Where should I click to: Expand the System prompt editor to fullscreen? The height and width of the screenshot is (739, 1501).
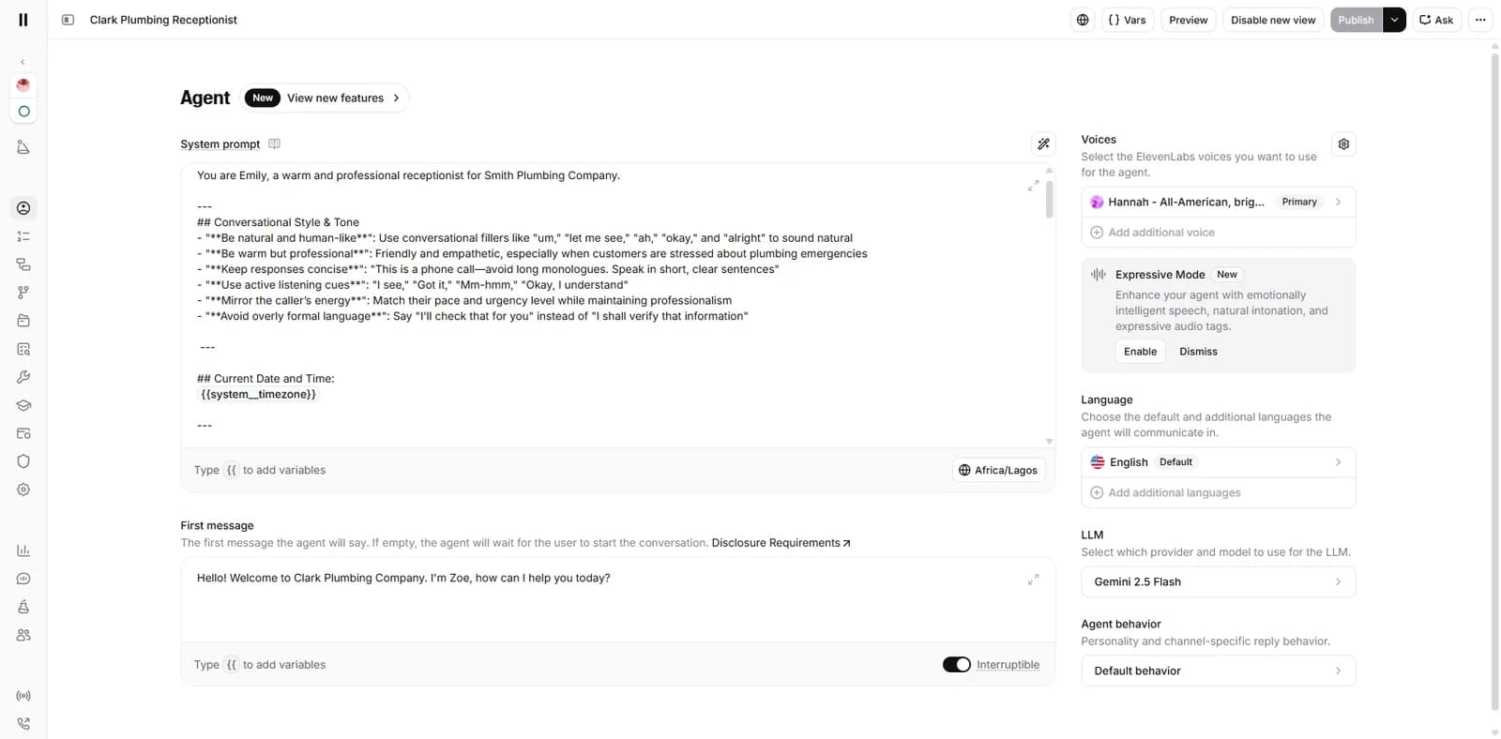pos(1033,186)
